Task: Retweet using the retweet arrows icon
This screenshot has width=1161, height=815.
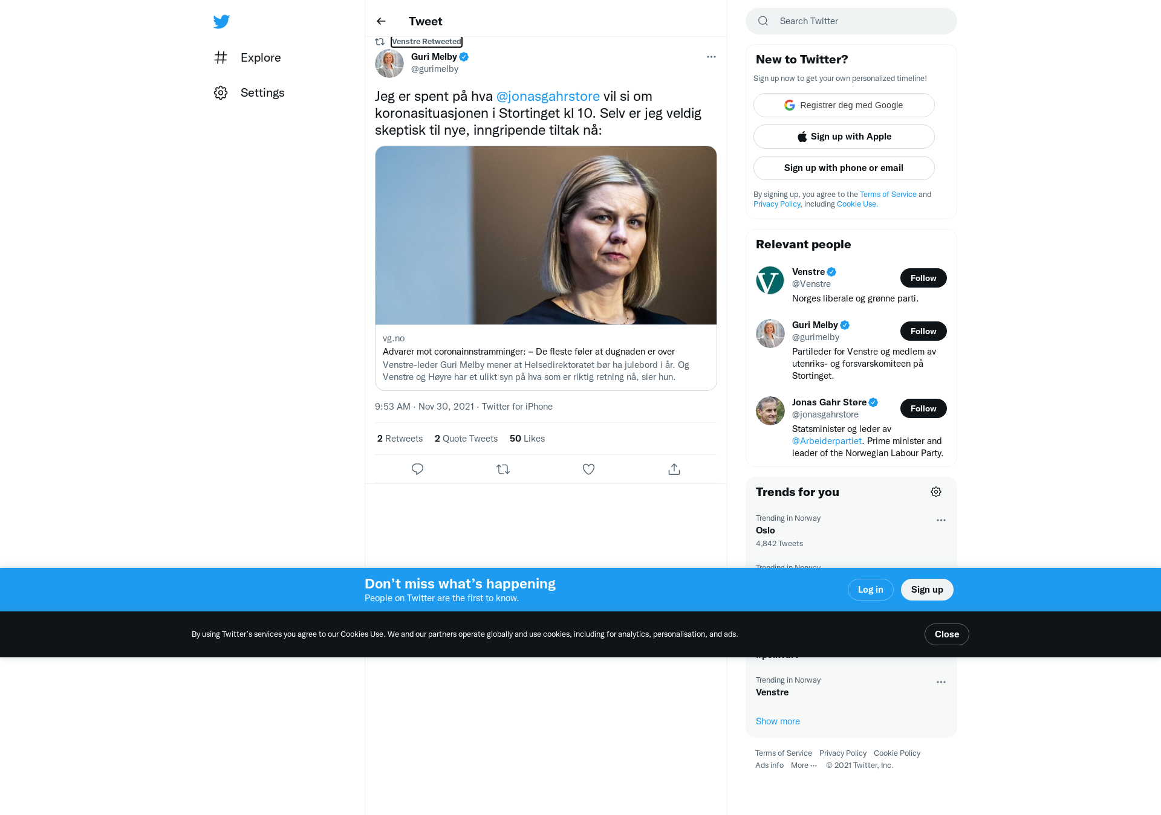Action: coord(503,469)
